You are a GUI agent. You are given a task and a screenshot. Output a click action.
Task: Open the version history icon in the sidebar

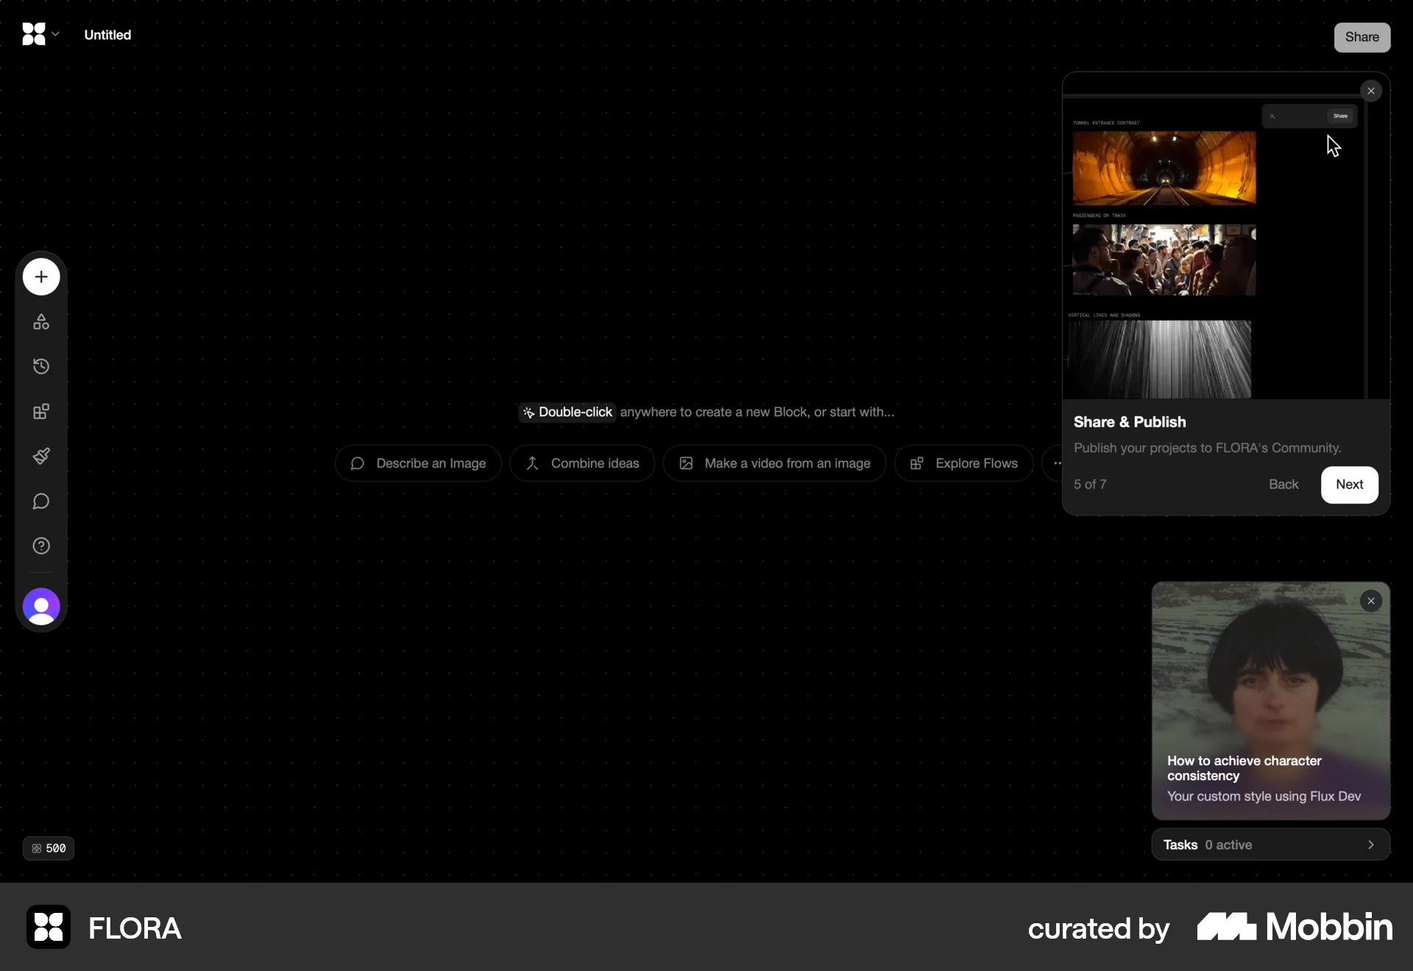40,366
